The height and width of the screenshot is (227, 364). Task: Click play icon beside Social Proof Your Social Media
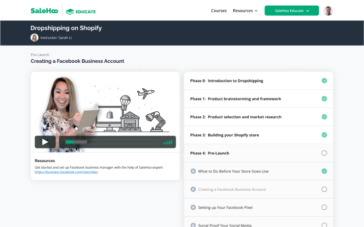click(193, 225)
